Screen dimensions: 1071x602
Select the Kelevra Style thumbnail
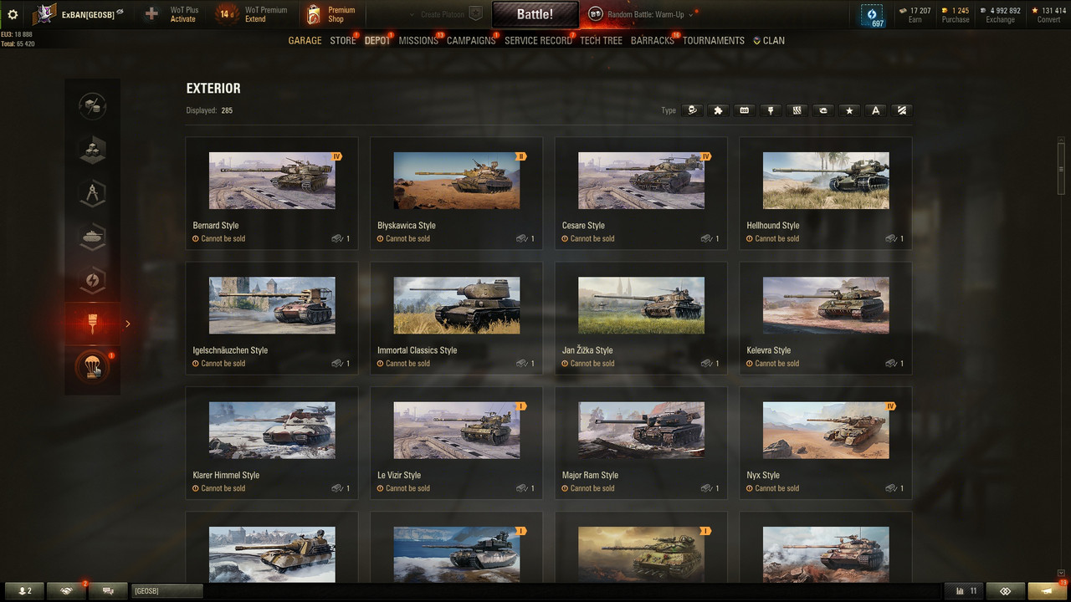[x=826, y=305]
